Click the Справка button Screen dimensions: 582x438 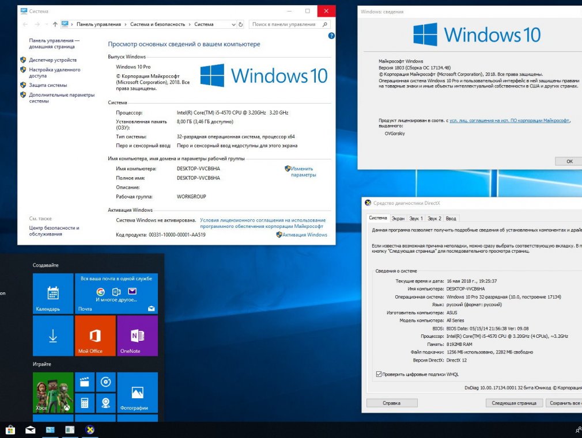pos(392,403)
